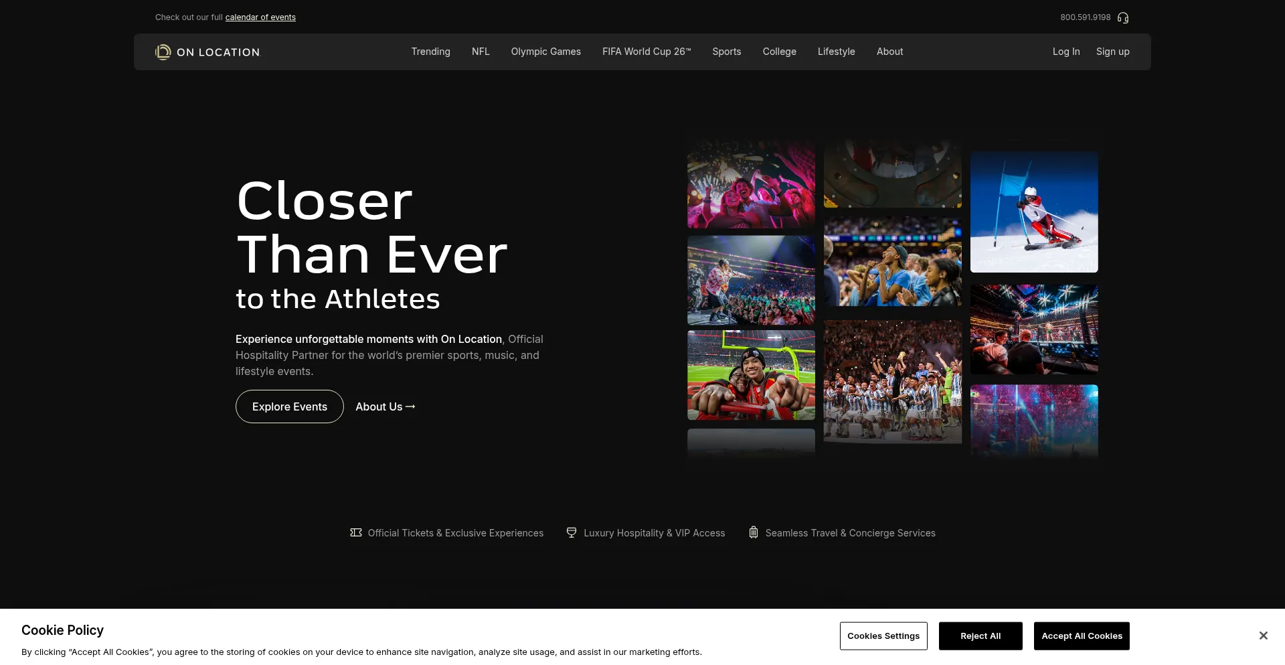Click the arrow next to About Us
1285x665 pixels.
point(410,407)
